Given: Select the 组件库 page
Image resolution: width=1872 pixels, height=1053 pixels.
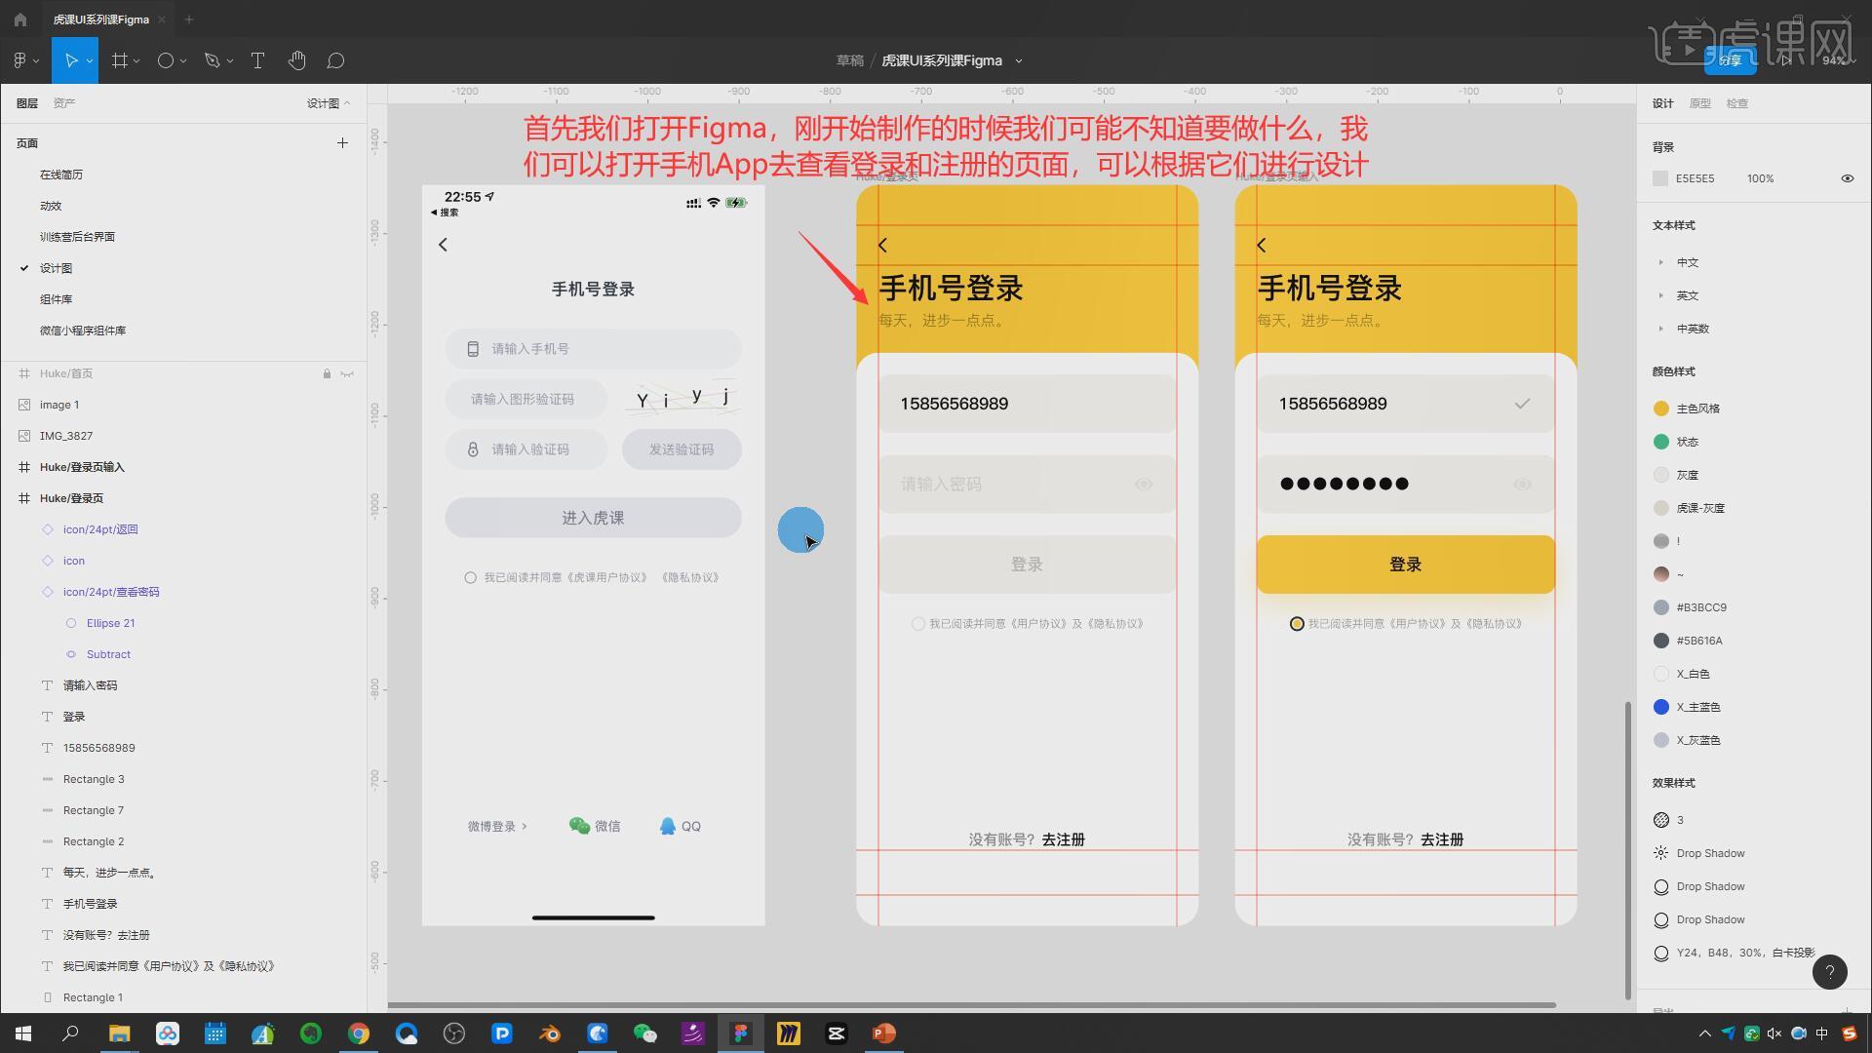Looking at the screenshot, I should (x=56, y=299).
